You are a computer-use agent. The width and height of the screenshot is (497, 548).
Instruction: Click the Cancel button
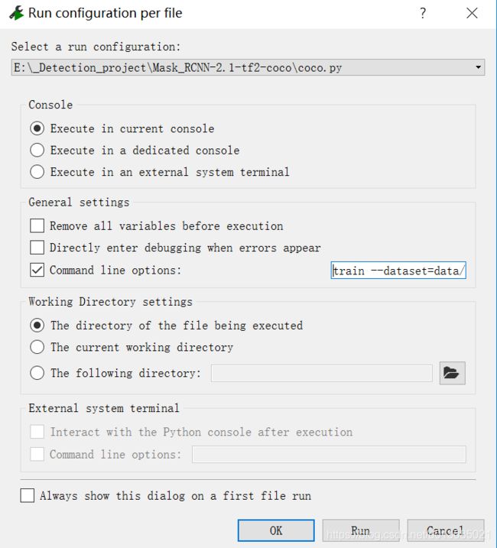coord(445,530)
